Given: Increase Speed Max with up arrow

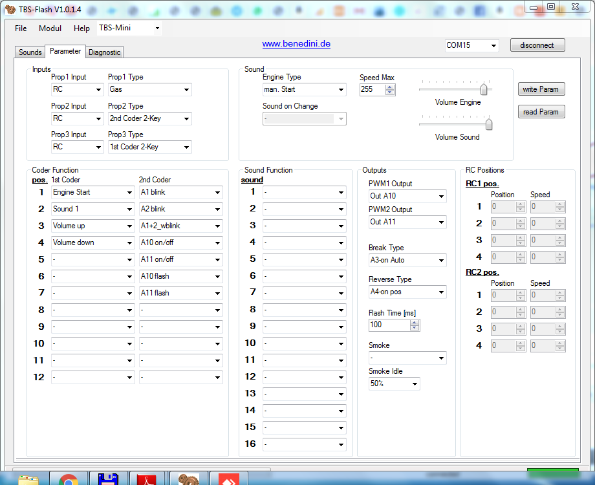Looking at the screenshot, I should click(x=389, y=87).
